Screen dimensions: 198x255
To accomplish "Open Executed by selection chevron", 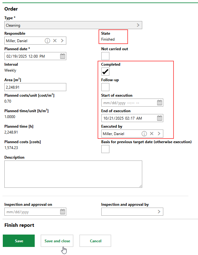I will tap(159, 134).
